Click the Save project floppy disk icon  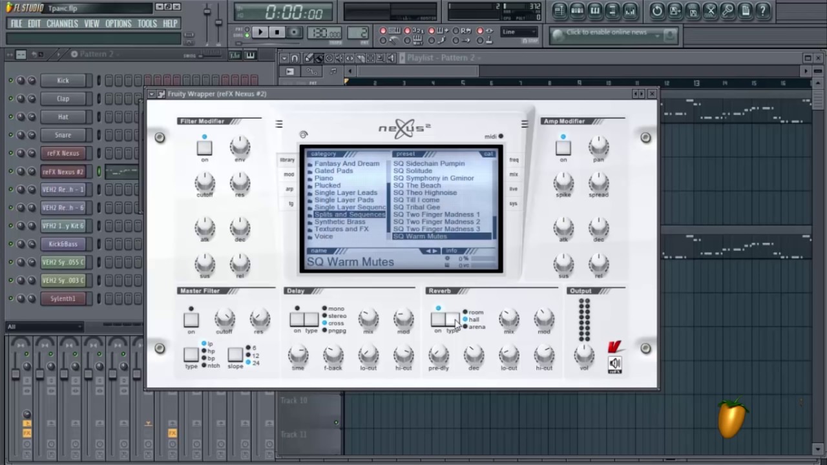click(692, 10)
